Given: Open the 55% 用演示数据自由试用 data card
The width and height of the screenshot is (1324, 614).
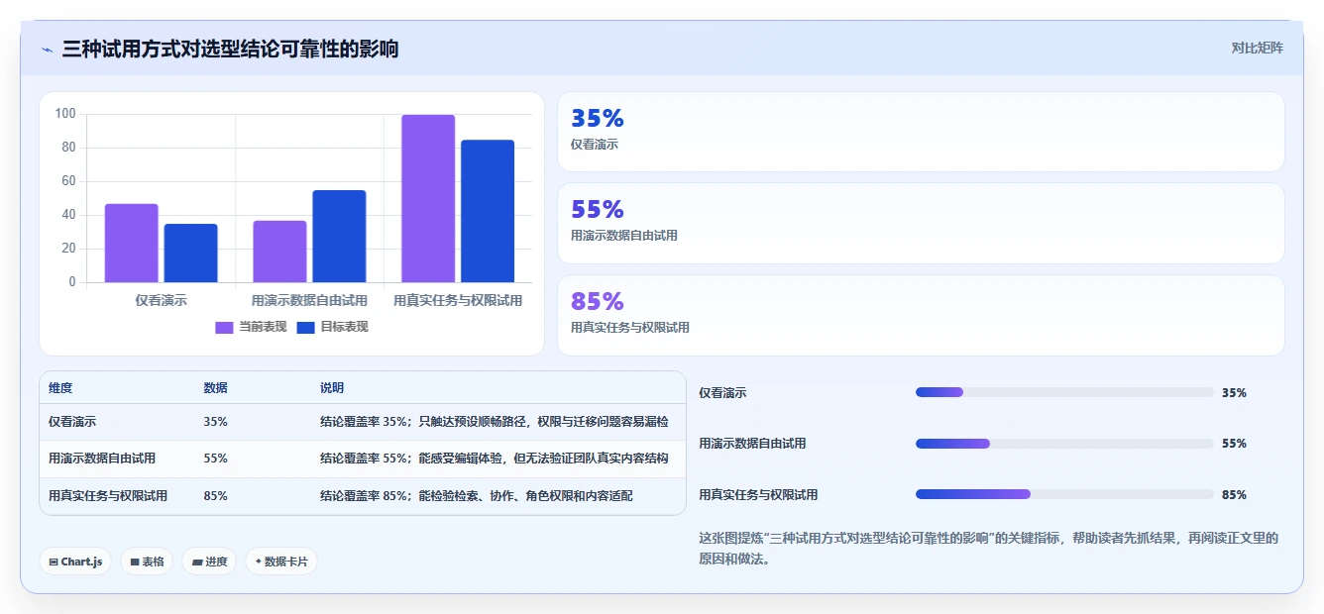Looking at the screenshot, I should click(x=921, y=223).
